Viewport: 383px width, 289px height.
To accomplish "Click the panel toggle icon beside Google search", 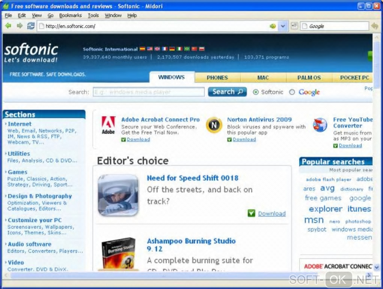I will point(294,26).
